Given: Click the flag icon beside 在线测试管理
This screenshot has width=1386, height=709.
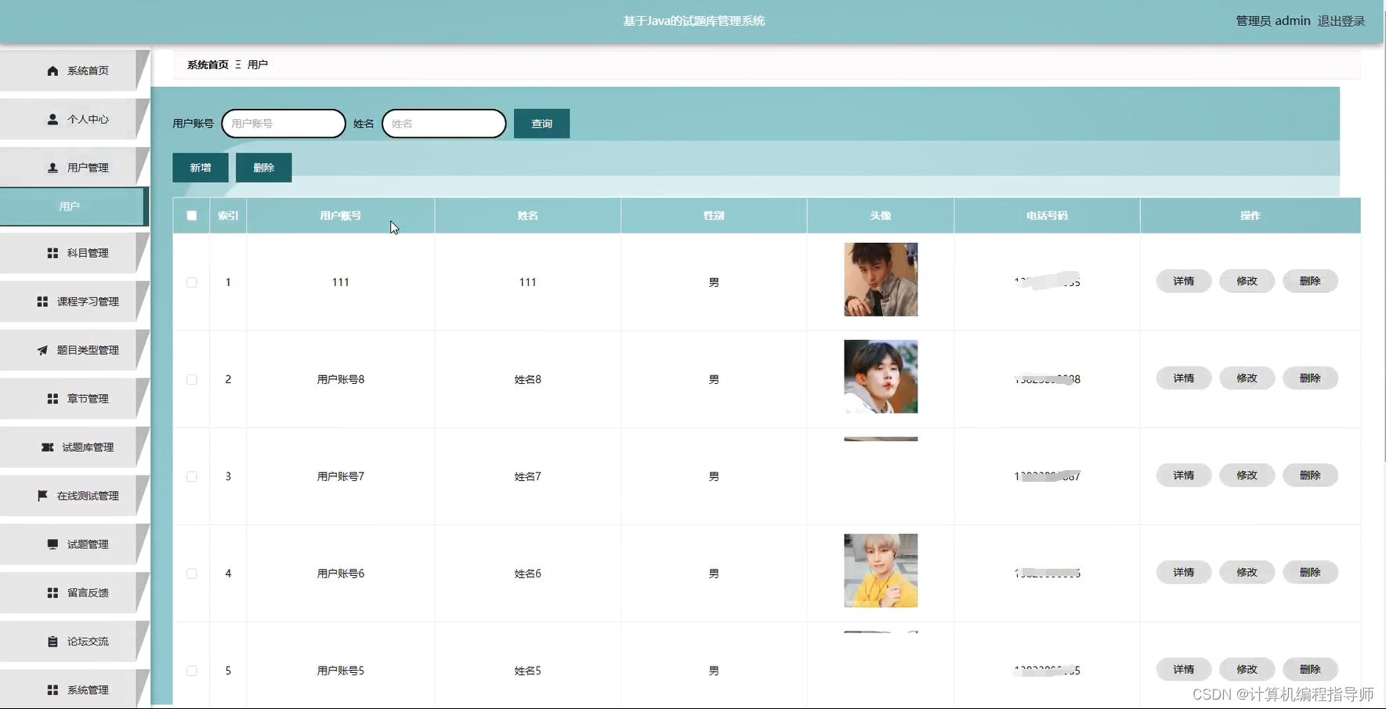Looking at the screenshot, I should click(x=42, y=496).
